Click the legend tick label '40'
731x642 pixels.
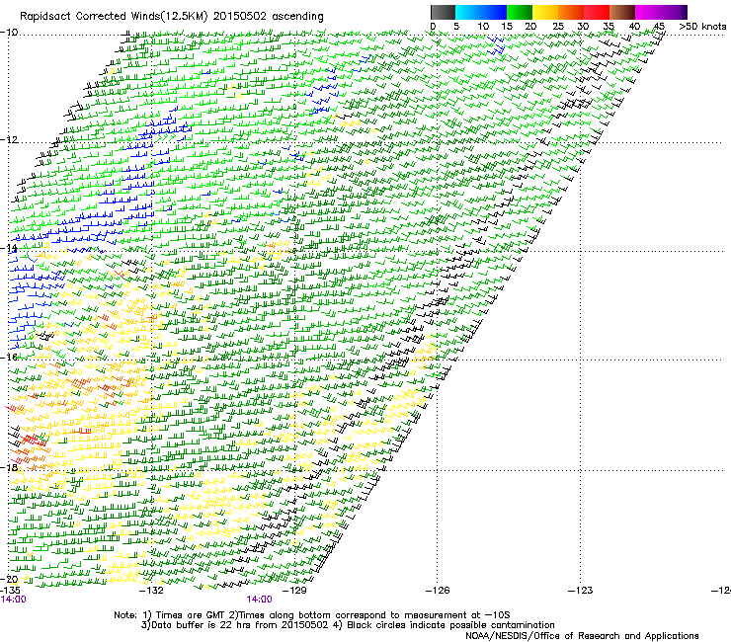[634, 27]
